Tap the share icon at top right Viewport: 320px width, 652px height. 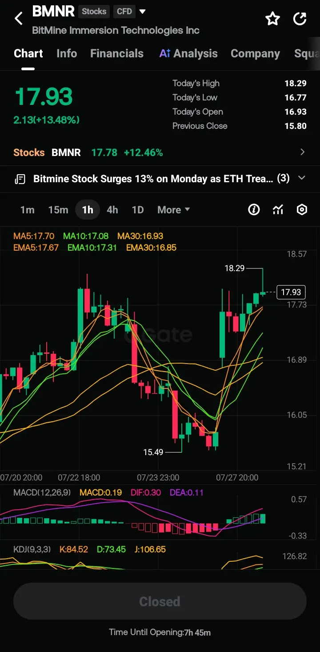[x=300, y=19]
